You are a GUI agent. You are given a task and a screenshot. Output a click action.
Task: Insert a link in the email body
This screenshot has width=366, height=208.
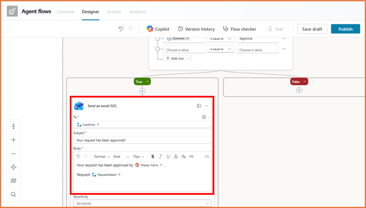pyautogui.click(x=191, y=156)
